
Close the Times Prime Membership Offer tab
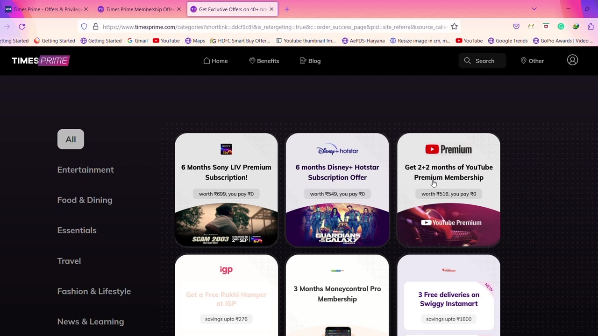pyautogui.click(x=178, y=9)
